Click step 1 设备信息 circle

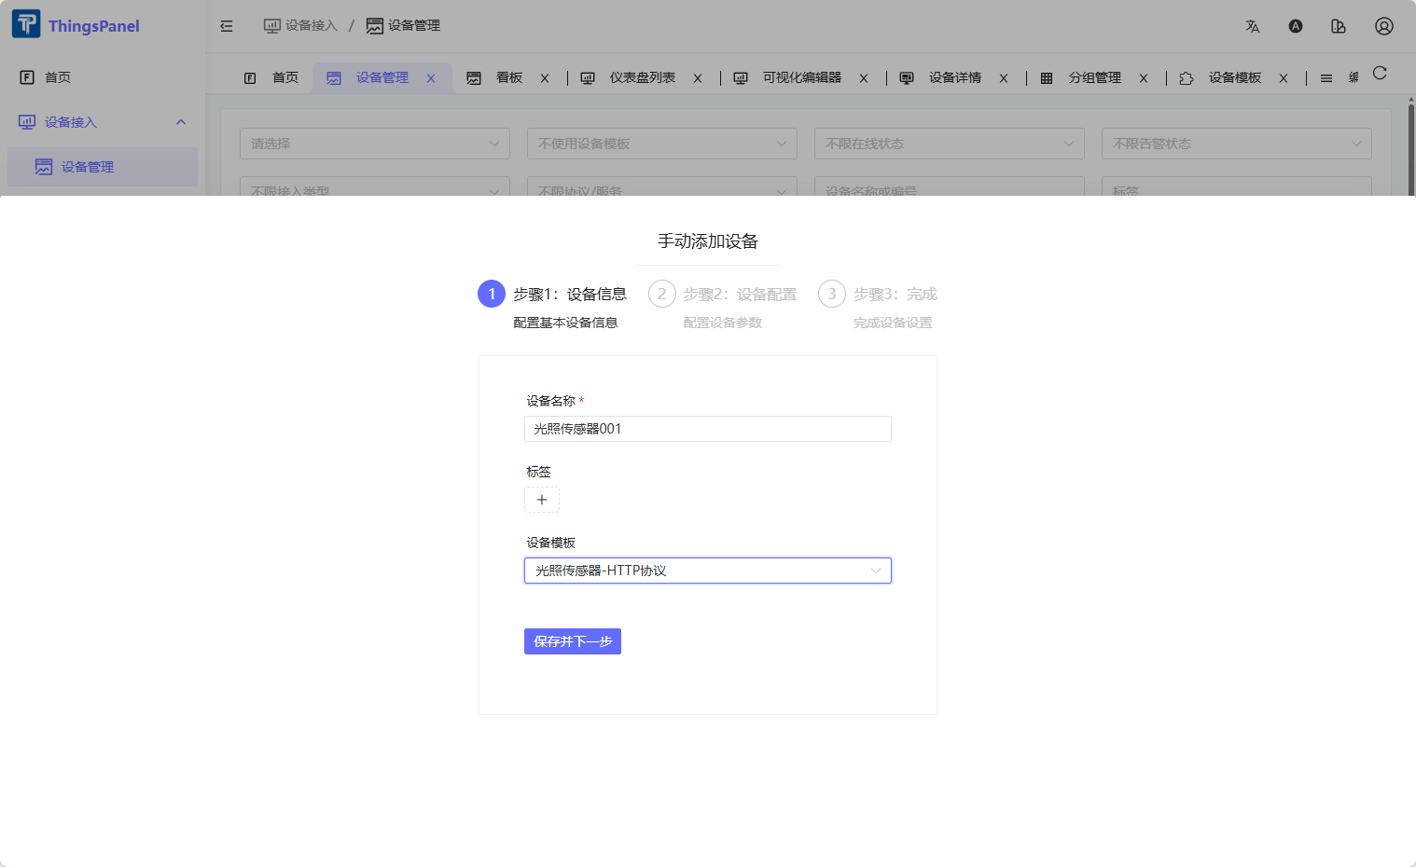[492, 294]
